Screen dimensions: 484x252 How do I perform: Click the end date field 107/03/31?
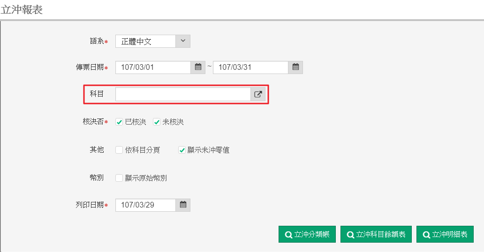250,67
